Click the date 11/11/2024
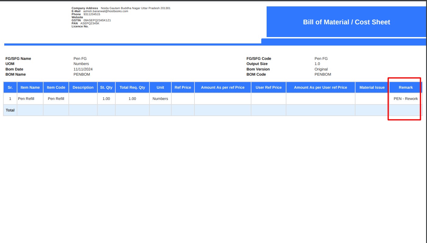427x243 pixels. click(x=83, y=69)
